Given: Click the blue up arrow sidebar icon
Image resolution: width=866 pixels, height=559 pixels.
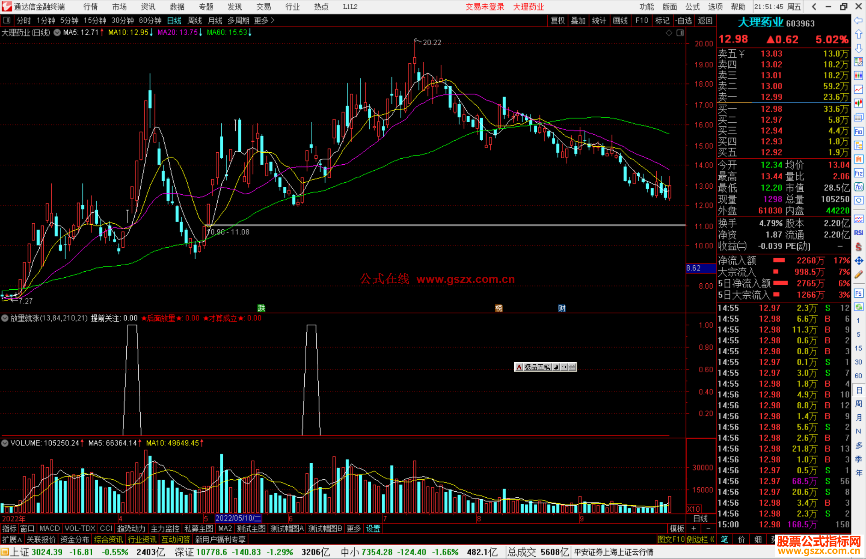Looking at the screenshot, I should 858,34.
